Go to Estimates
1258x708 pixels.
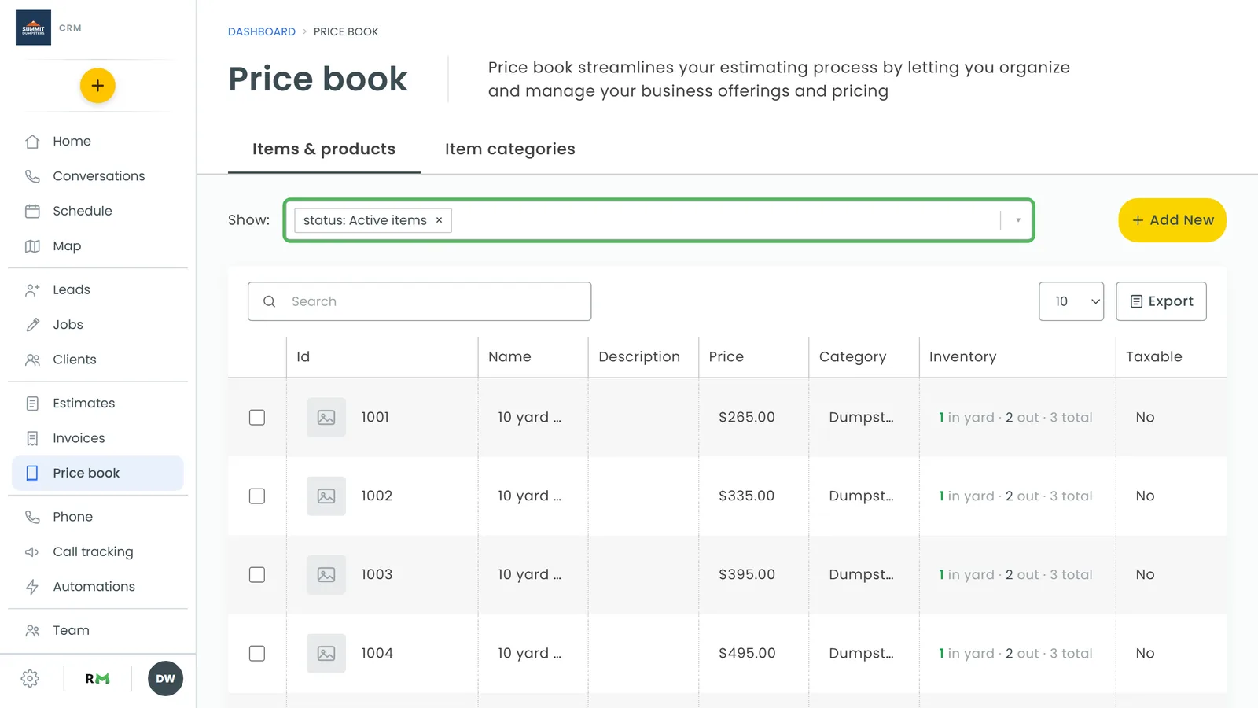pyautogui.click(x=97, y=403)
